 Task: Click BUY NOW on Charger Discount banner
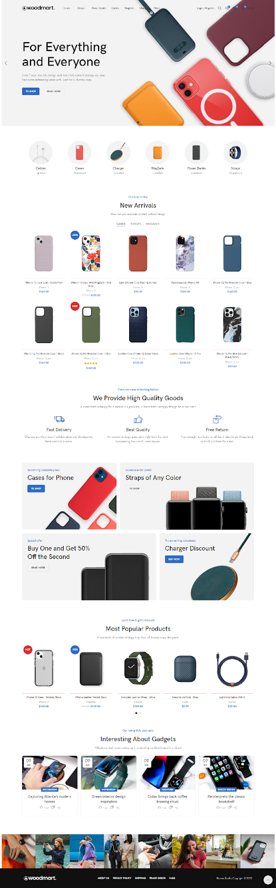point(174,559)
